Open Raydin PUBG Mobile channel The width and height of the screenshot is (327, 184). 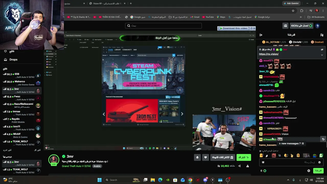pyautogui.click(x=22, y=121)
